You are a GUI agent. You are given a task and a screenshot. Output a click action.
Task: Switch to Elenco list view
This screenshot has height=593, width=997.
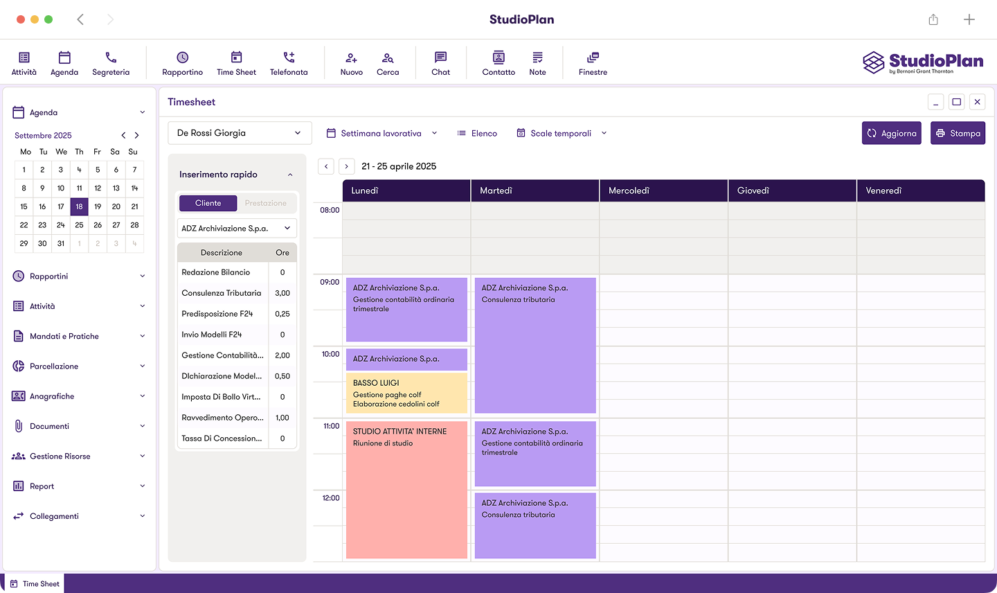477,133
